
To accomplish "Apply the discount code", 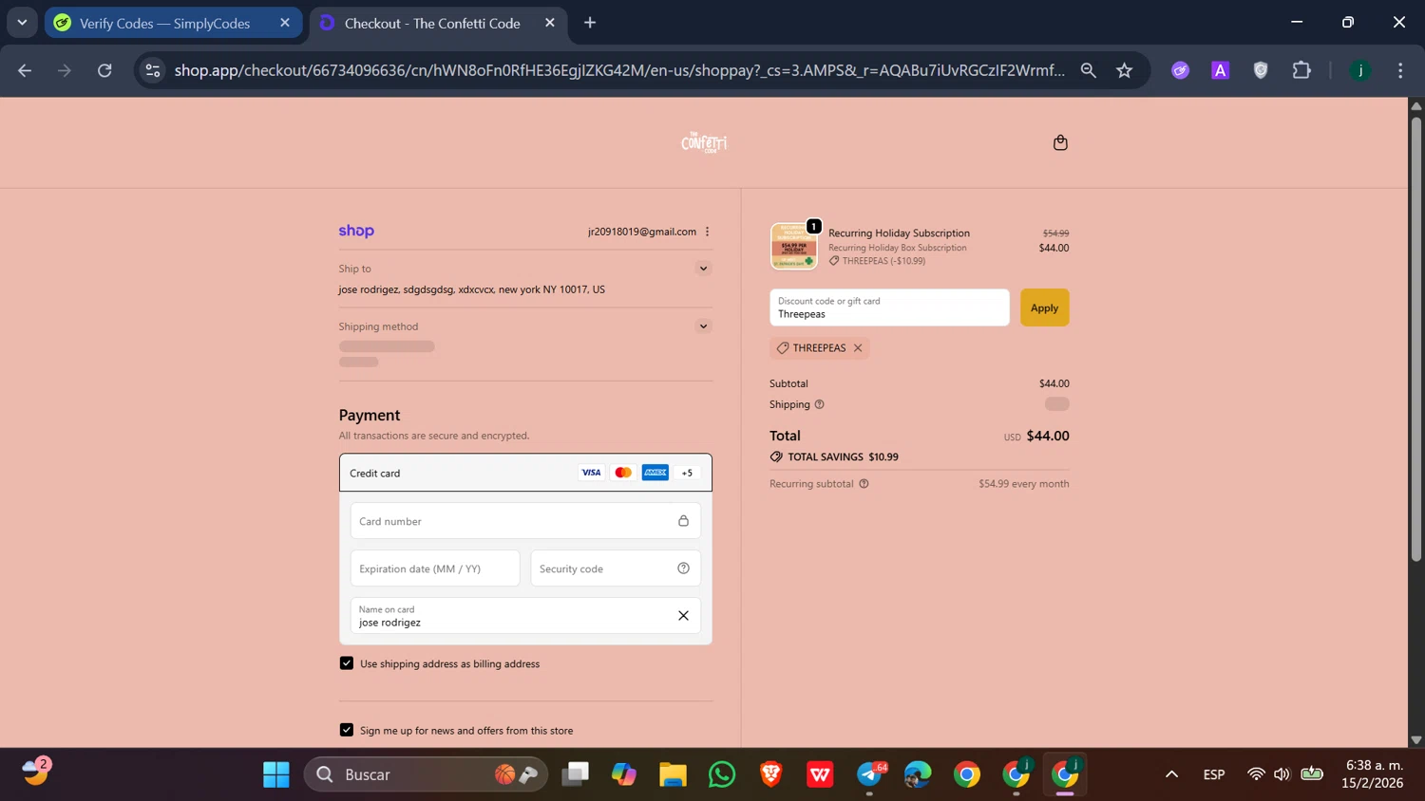I will (1044, 307).
